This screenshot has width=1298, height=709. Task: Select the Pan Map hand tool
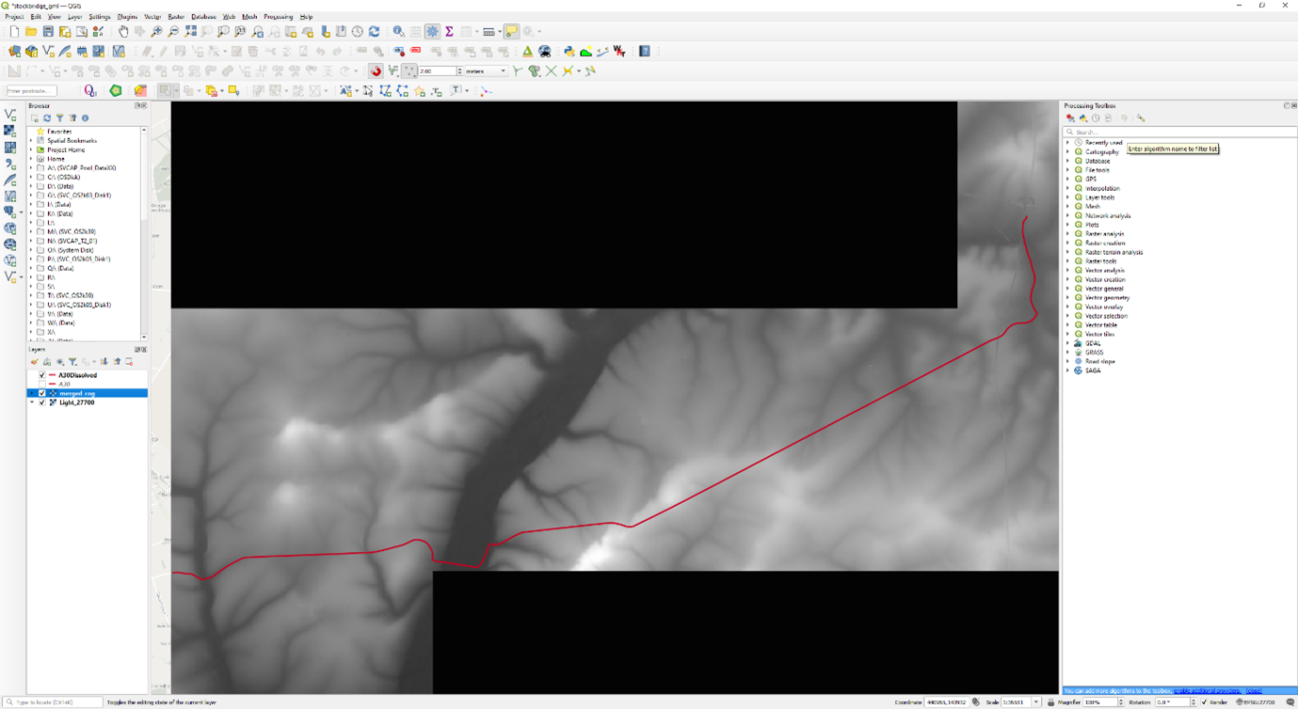click(123, 32)
